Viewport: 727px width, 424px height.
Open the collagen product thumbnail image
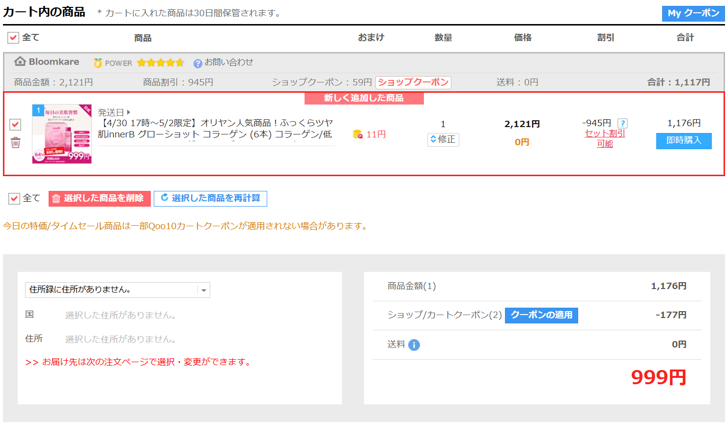pos(62,134)
